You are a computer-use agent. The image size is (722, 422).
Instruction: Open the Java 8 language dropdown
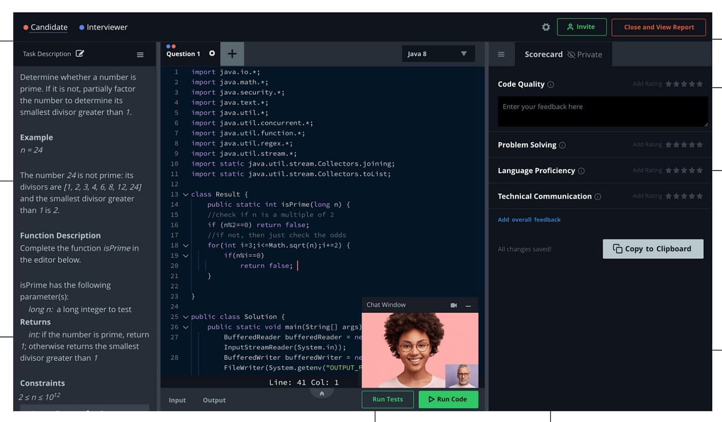[438, 53]
